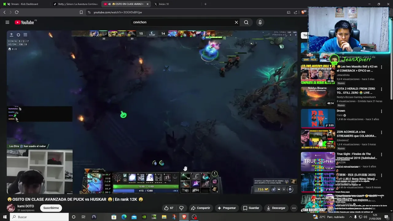Viewport: 393px width, 221px height.
Task: Switch to the Stream - Kick Dashboard tab
Action: (25, 4)
